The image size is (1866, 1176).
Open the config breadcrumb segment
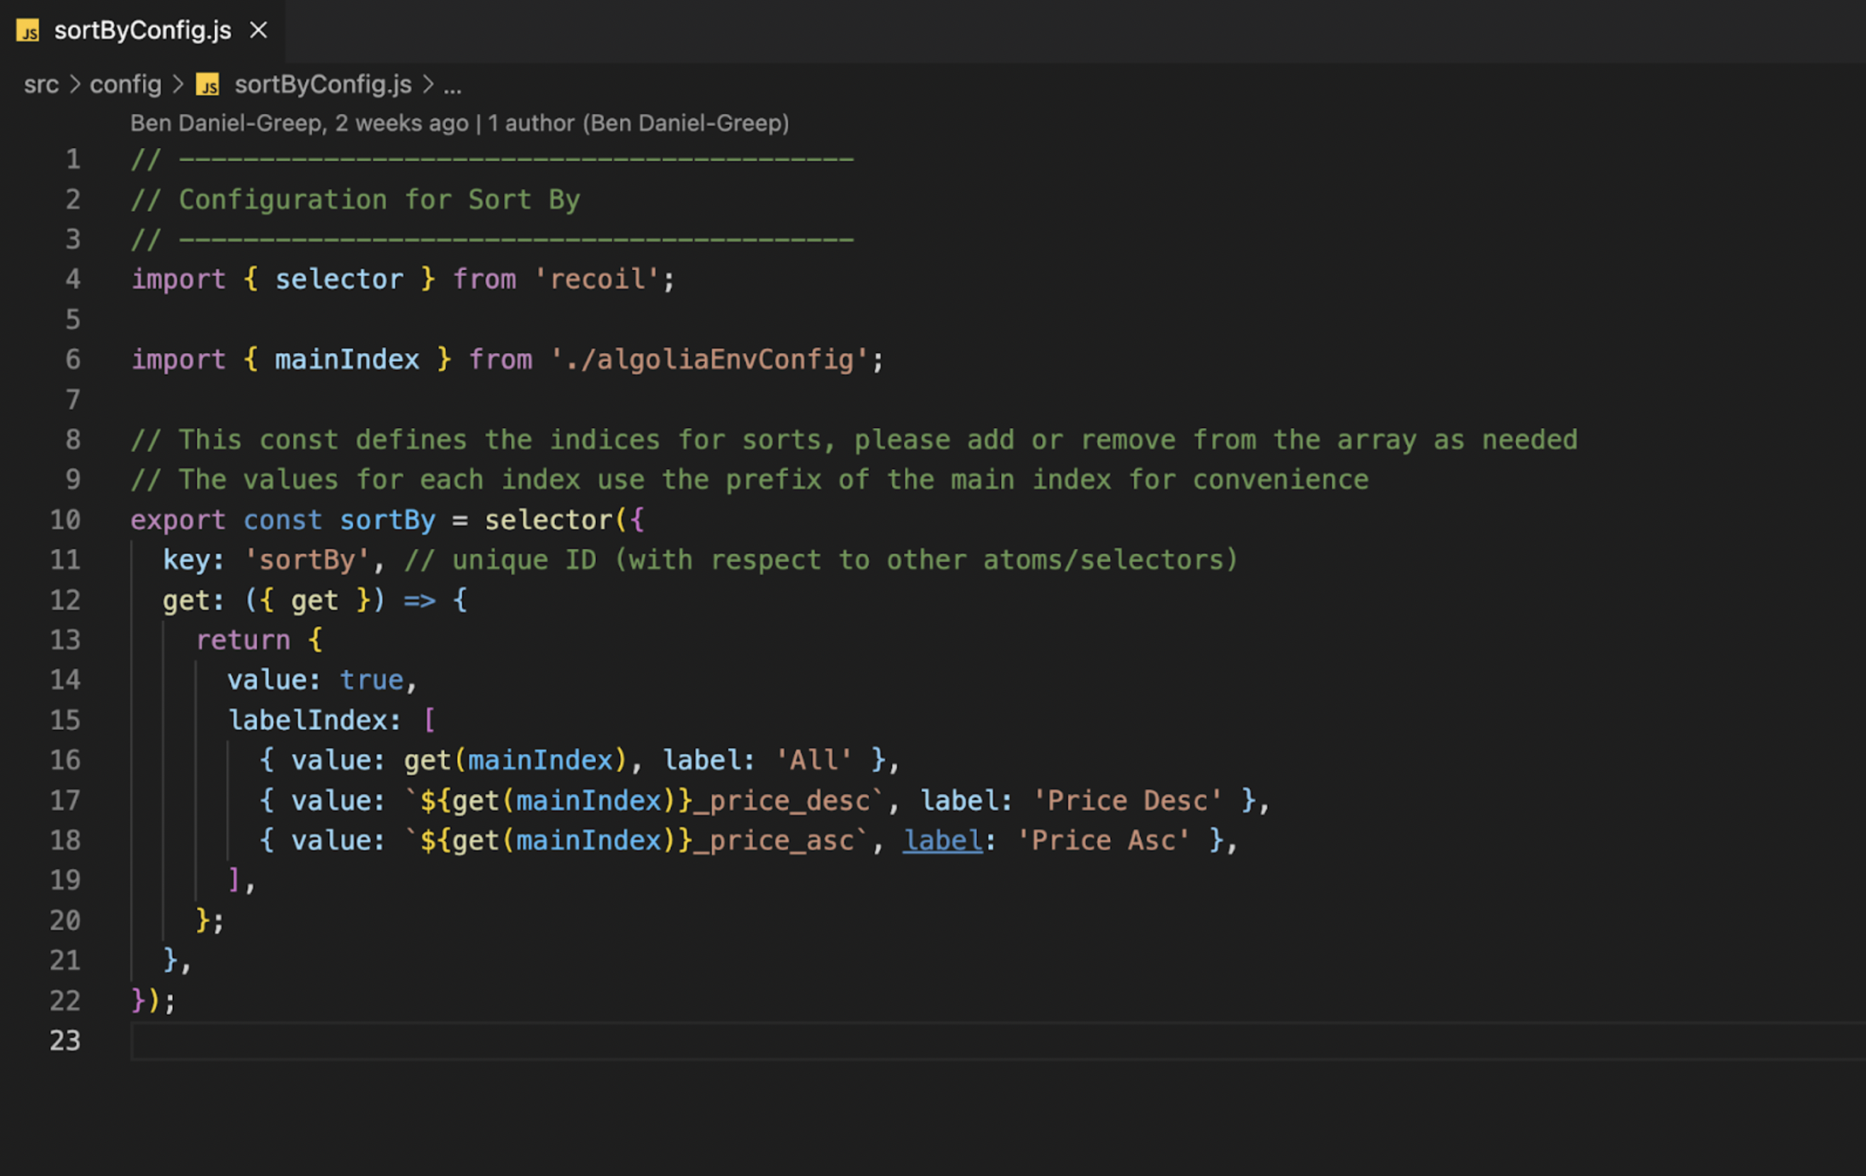click(x=125, y=84)
